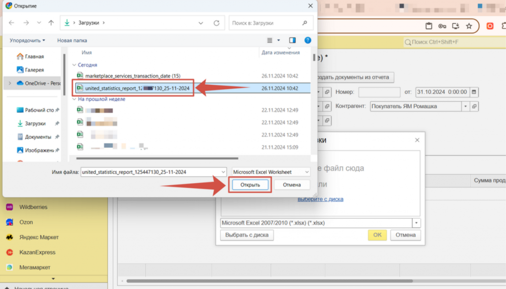
Task: Expand the Контрагент dropdown list
Action: coord(465,106)
